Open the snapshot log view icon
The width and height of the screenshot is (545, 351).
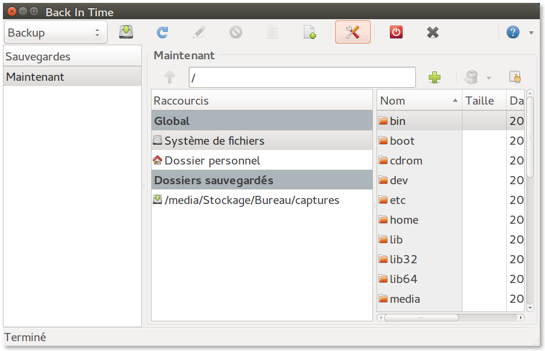coord(272,33)
